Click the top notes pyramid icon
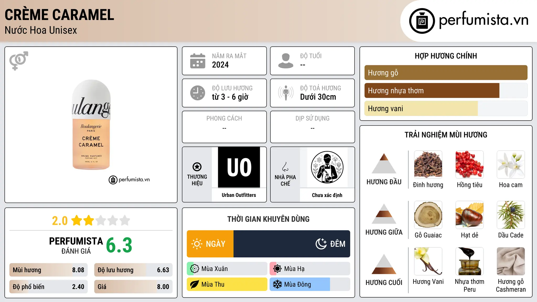The image size is (537, 302). (384, 163)
